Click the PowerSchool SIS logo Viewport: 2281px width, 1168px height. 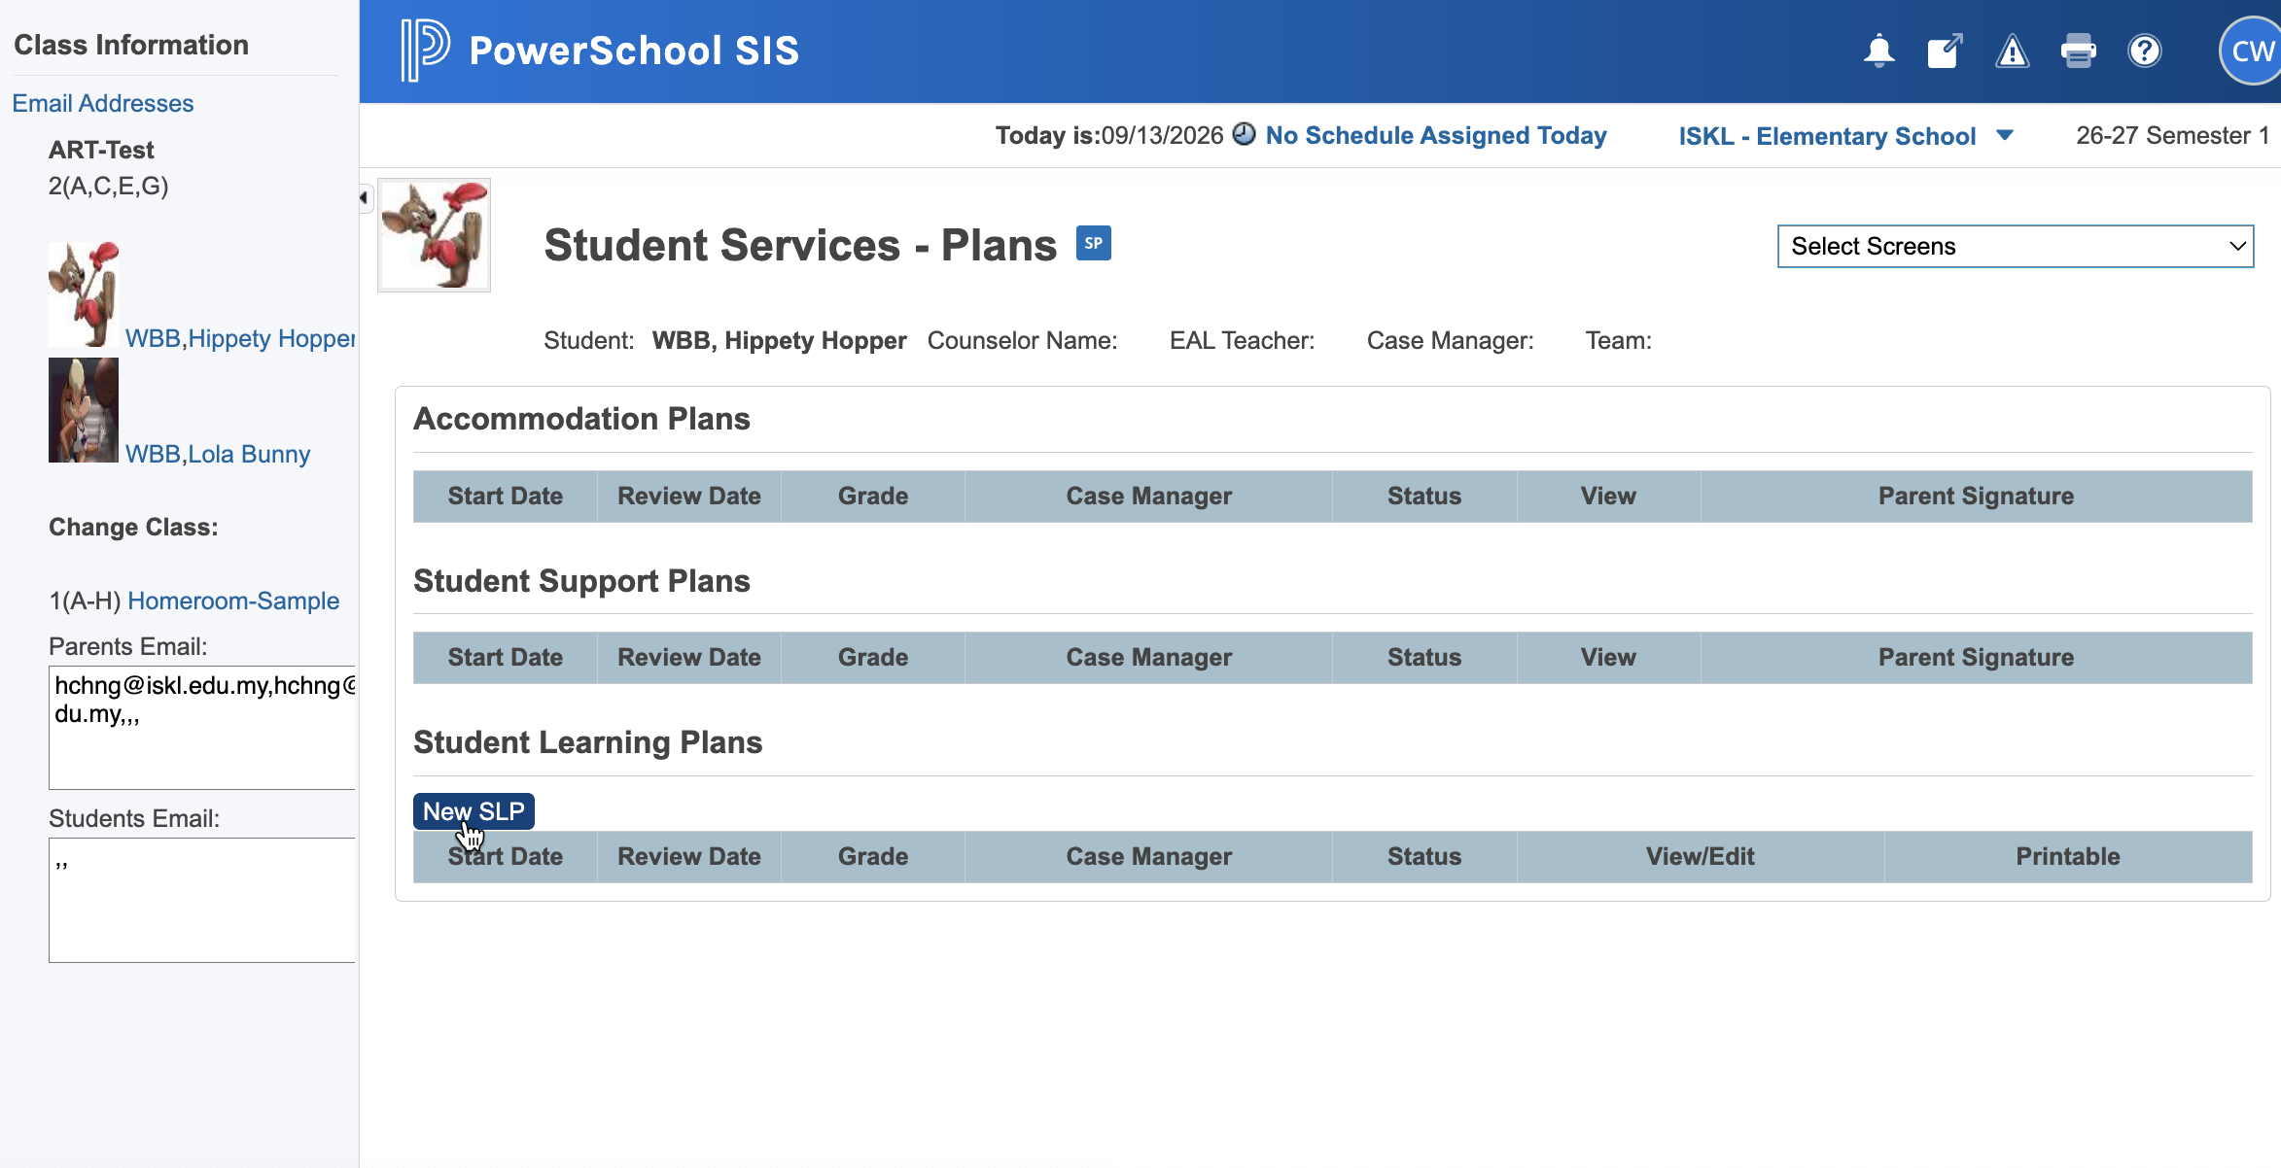pyautogui.click(x=600, y=51)
